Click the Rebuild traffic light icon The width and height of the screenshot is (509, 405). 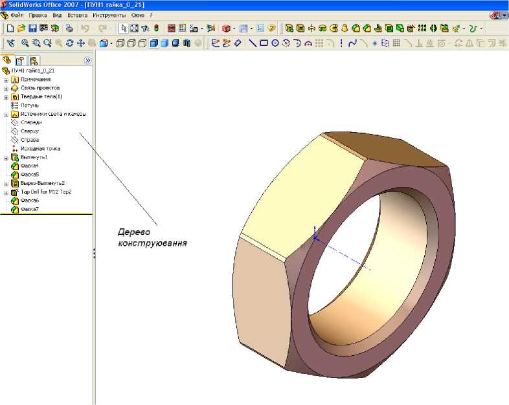tap(156, 28)
